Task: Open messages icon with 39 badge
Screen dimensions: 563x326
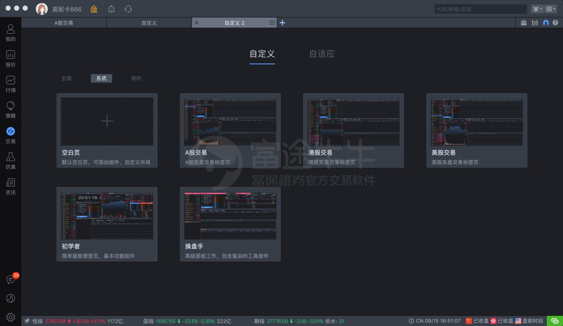Action: pyautogui.click(x=11, y=279)
